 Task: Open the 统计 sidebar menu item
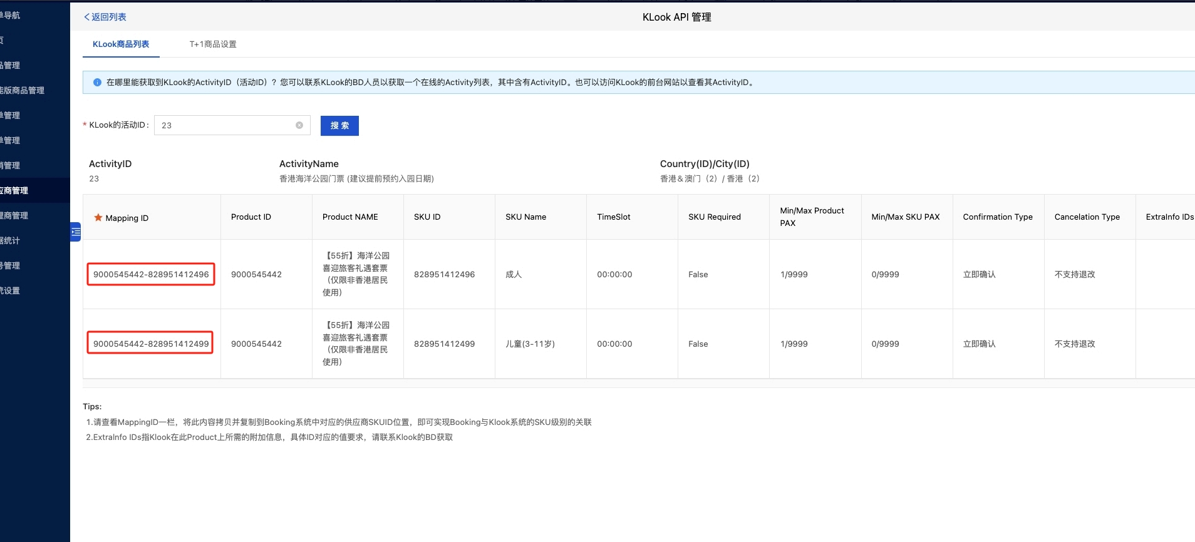pyautogui.click(x=35, y=240)
